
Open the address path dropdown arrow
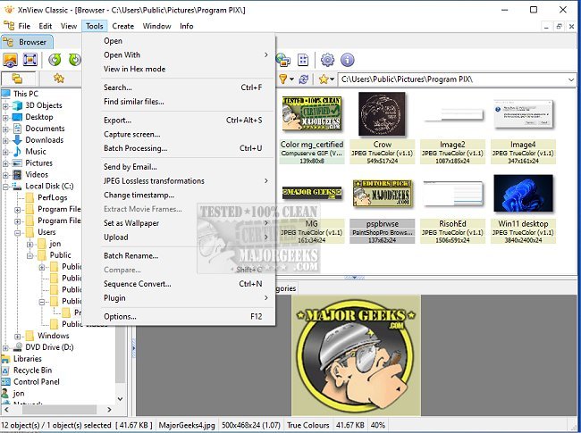coord(570,80)
